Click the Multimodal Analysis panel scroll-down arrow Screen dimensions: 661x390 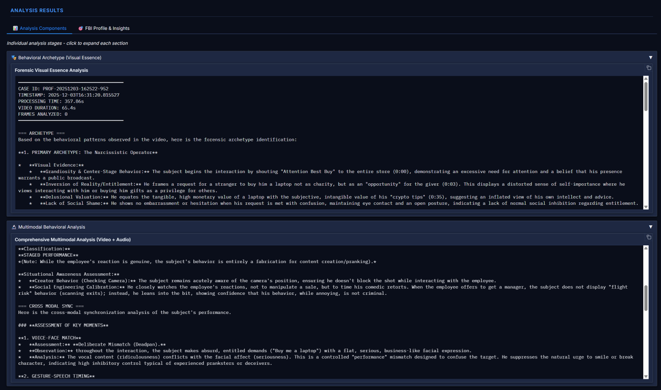646,376
